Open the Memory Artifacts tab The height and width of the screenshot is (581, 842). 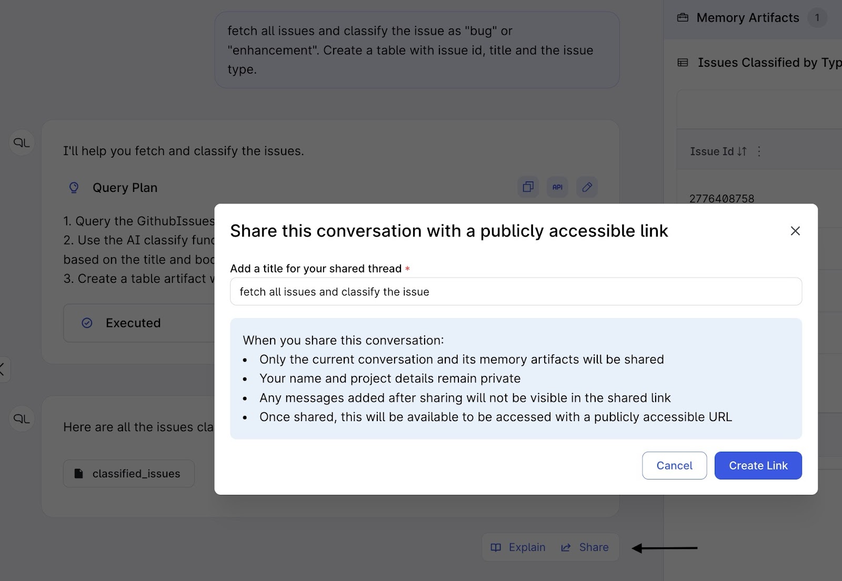(747, 18)
